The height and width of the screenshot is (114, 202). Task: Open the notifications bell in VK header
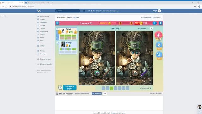click(84, 11)
